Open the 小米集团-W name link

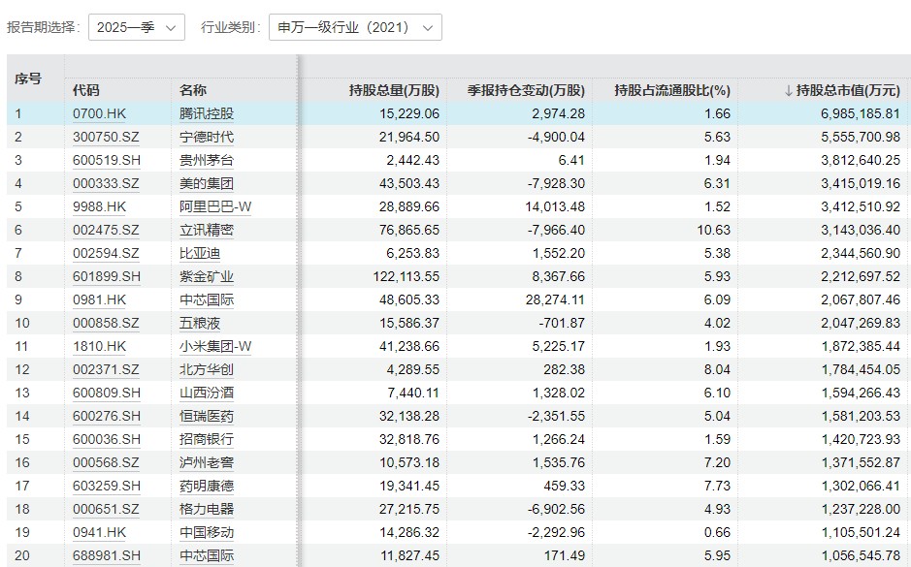click(x=215, y=346)
